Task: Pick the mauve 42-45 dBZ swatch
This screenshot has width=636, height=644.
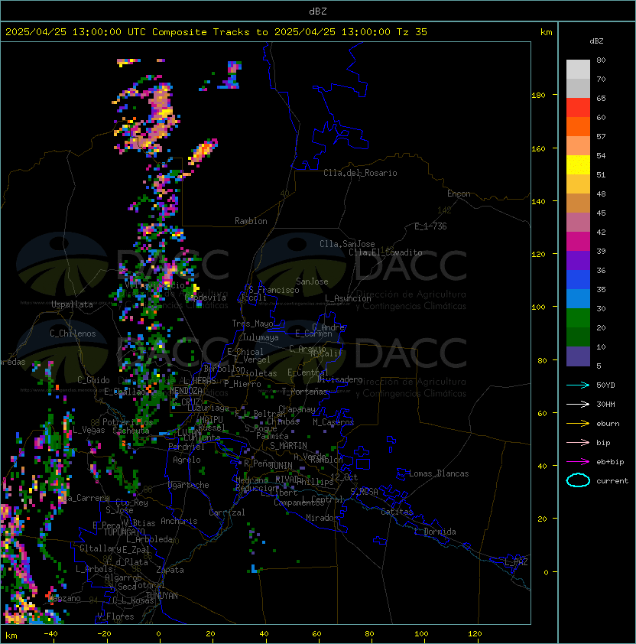Action: (x=578, y=223)
